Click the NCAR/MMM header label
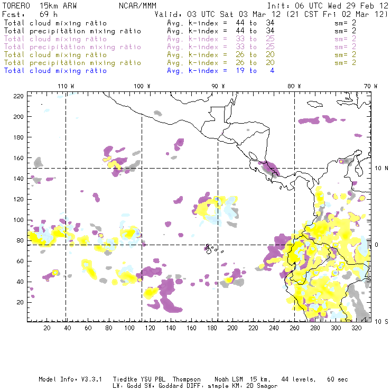This screenshot has width=391, height=391. coord(138,6)
